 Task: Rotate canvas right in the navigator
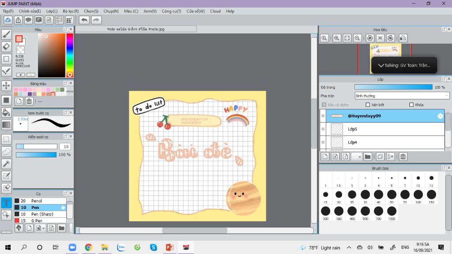coord(391,38)
